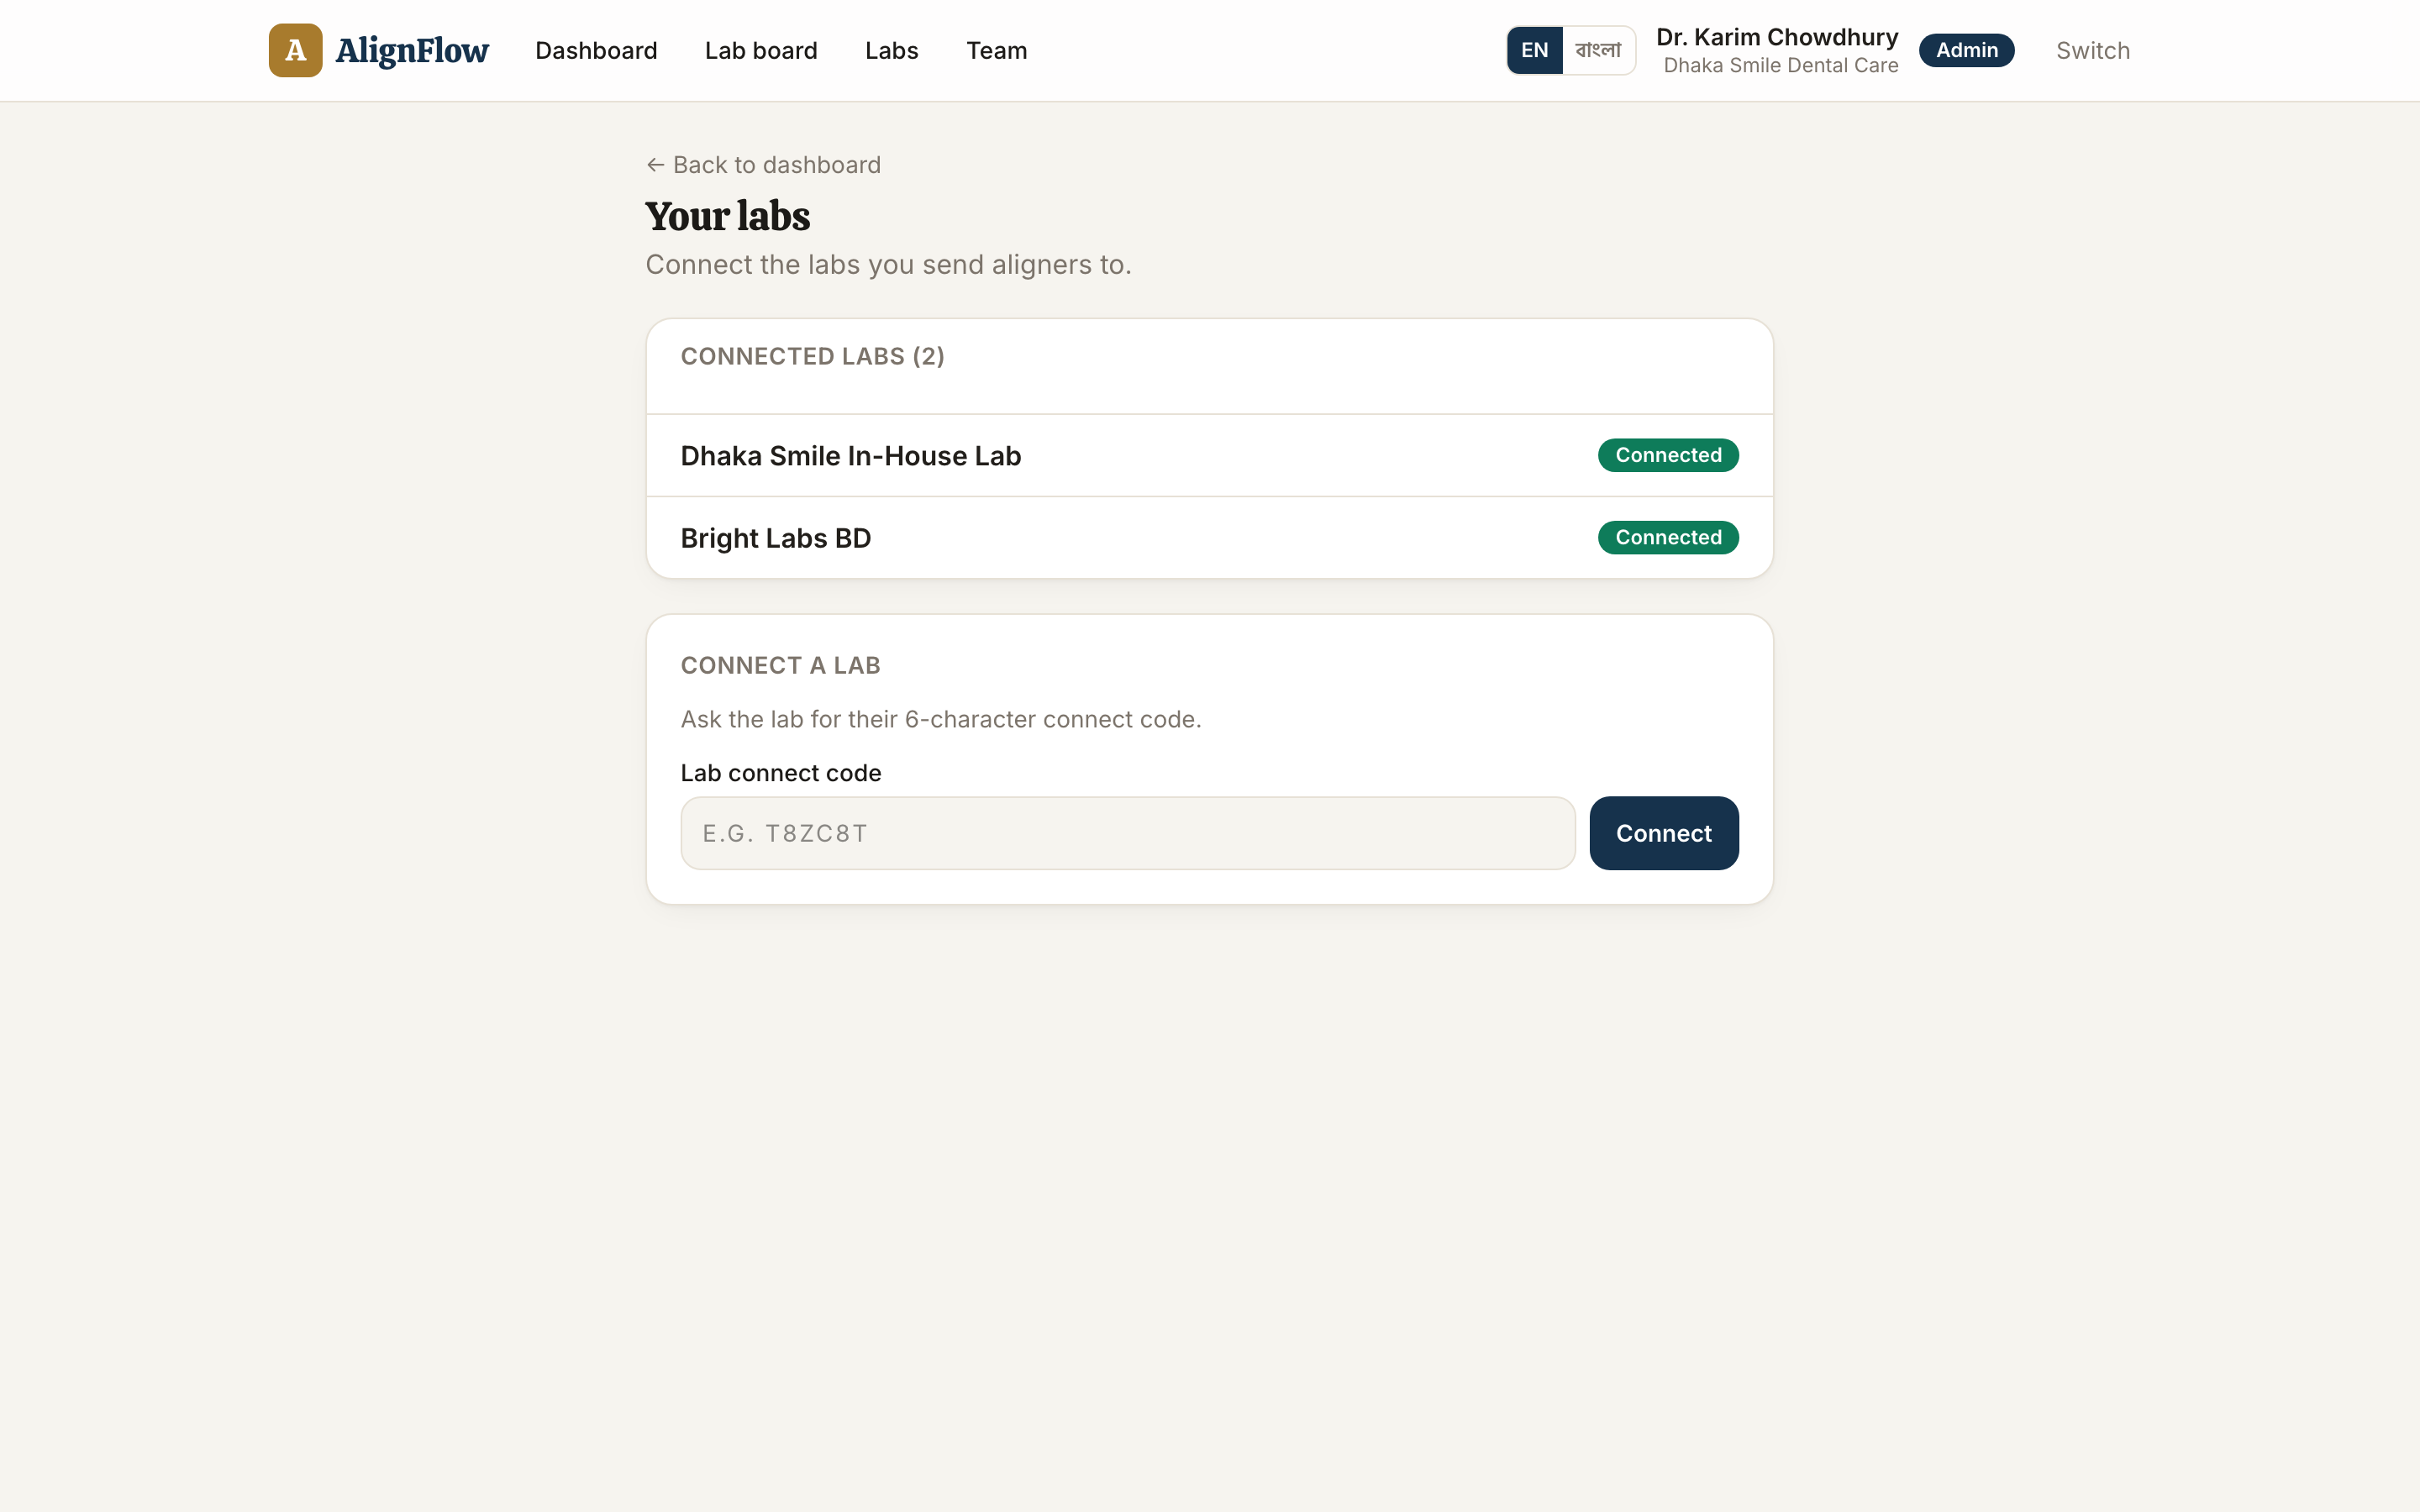This screenshot has width=2420, height=1512.
Task: Go to Lab board page
Action: (x=761, y=50)
